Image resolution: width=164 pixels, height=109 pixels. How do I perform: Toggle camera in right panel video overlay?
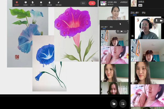[x=162, y=20]
